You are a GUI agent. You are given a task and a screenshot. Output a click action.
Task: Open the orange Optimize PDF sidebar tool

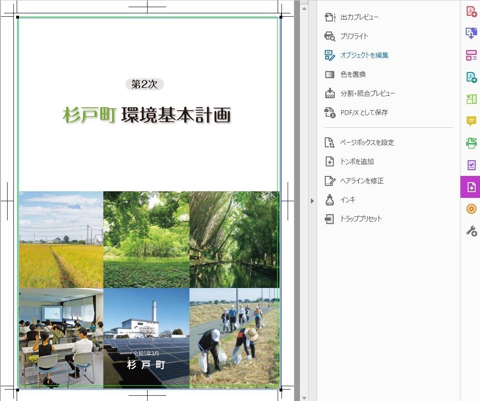471,209
